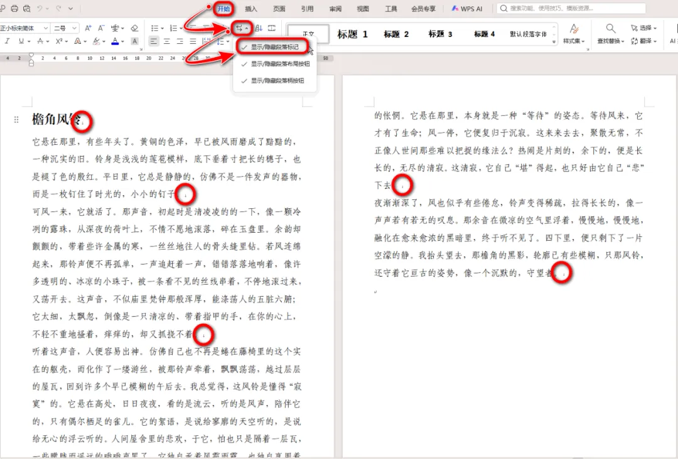The height and width of the screenshot is (459, 678).
Task: Click the character shading A icon
Action: (x=134, y=41)
